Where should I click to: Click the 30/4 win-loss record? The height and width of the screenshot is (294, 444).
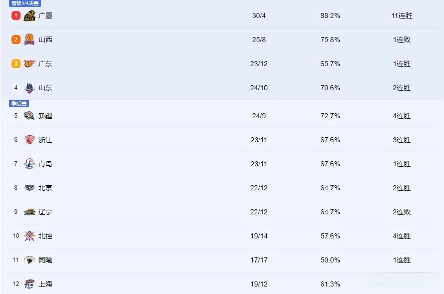[x=259, y=16]
